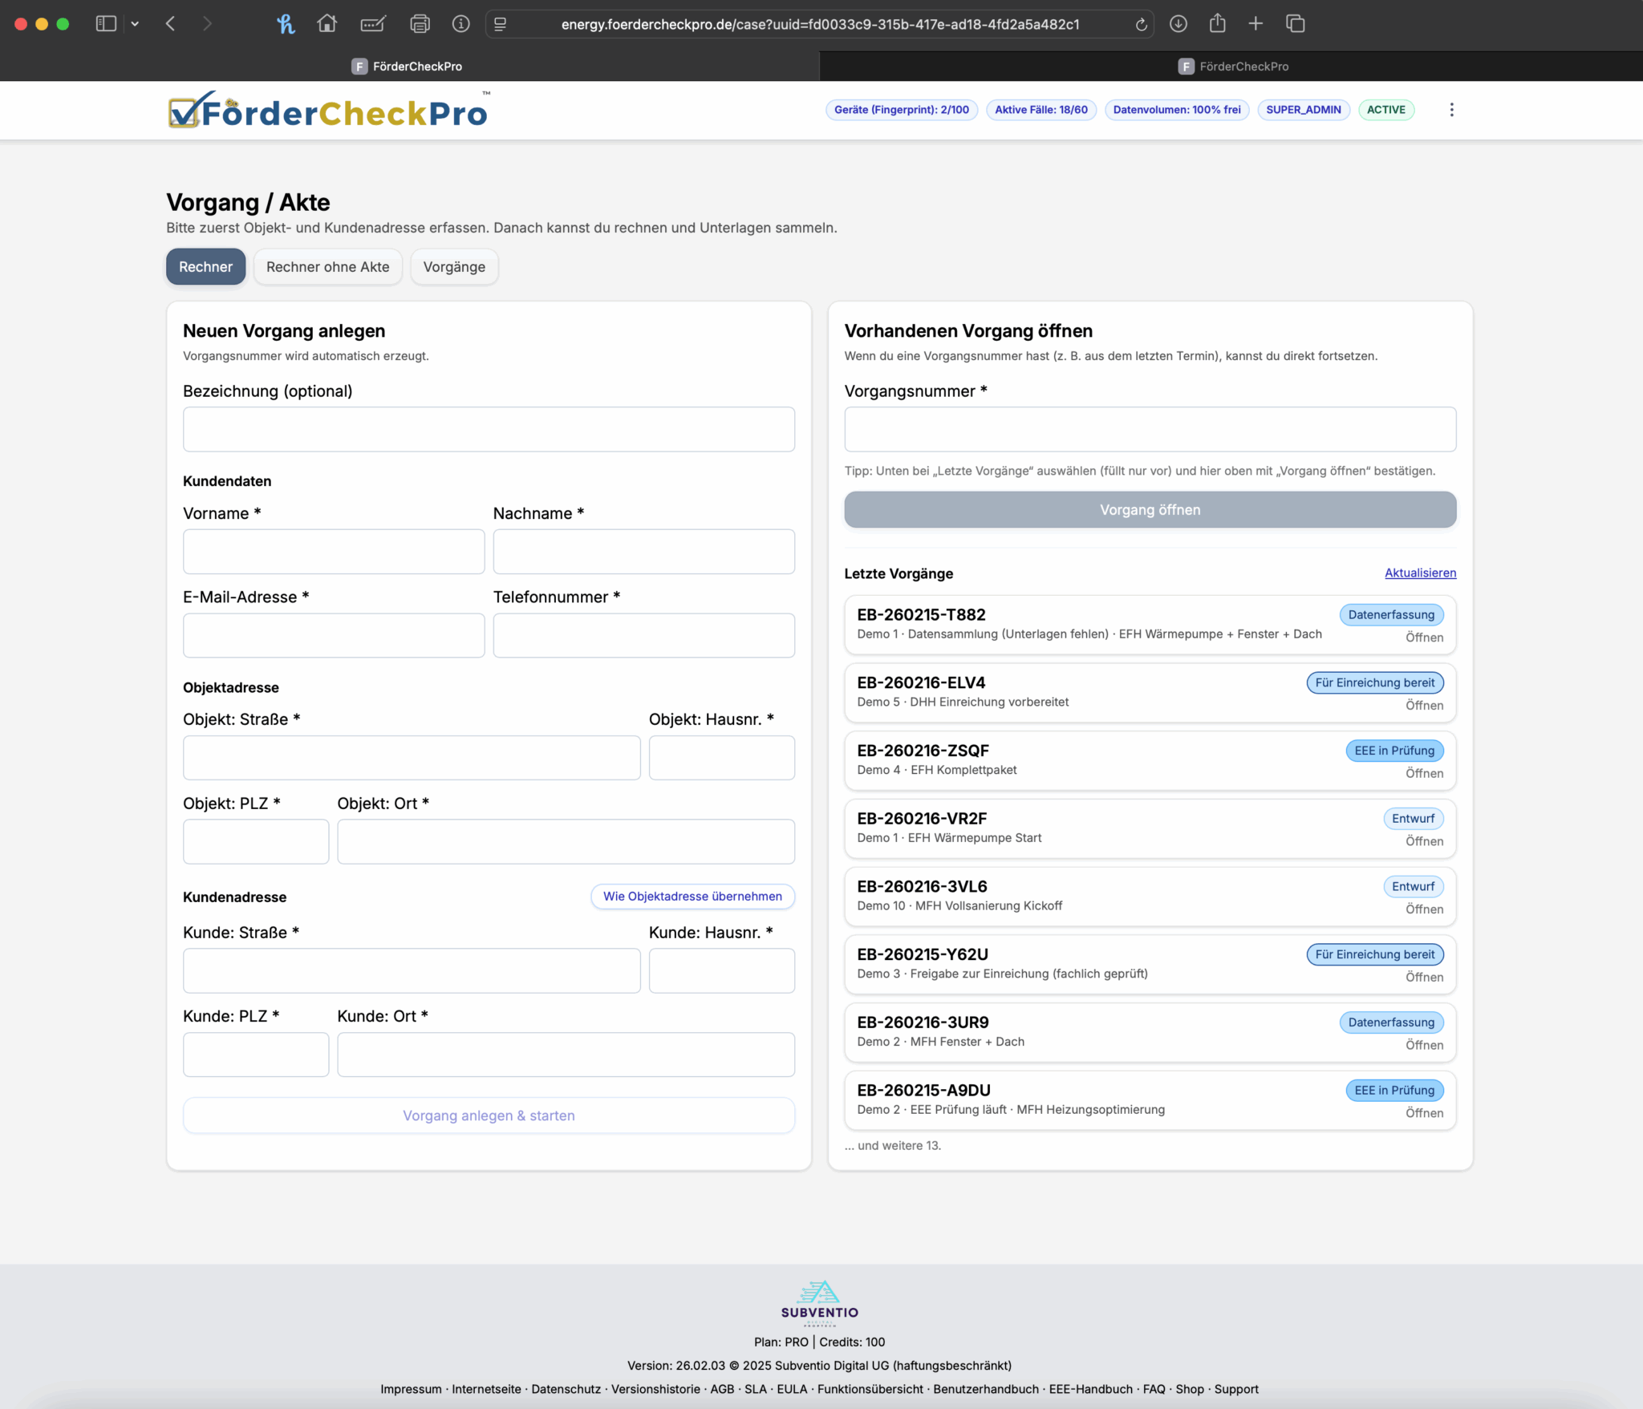1643x1409 pixels.
Task: Open the three-dot kebab menu in header
Action: [1451, 110]
